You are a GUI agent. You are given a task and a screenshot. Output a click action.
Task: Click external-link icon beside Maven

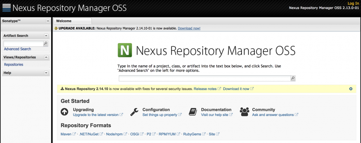point(74,134)
